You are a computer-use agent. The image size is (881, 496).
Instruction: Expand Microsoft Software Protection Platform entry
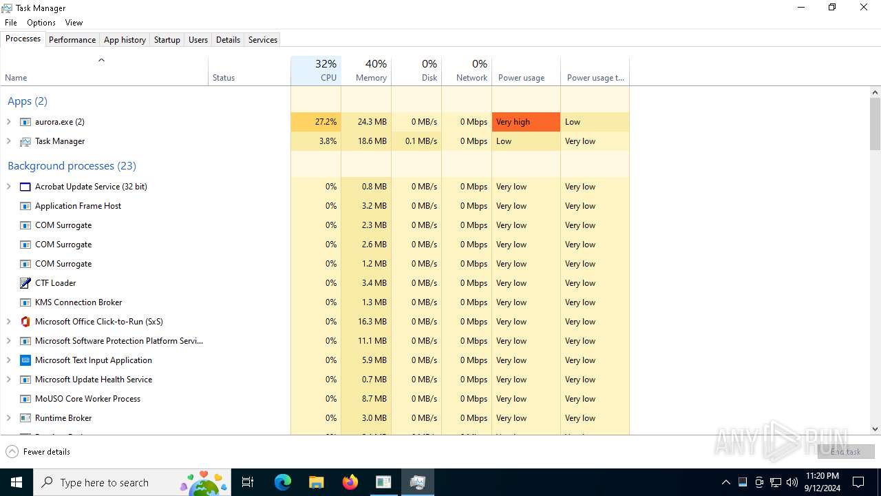[9, 341]
